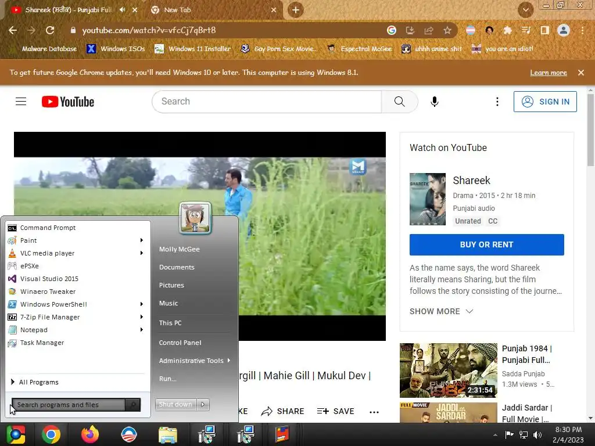Image resolution: width=595 pixels, height=446 pixels.
Task: Click YouTube search magnifier button
Action: pyautogui.click(x=400, y=102)
